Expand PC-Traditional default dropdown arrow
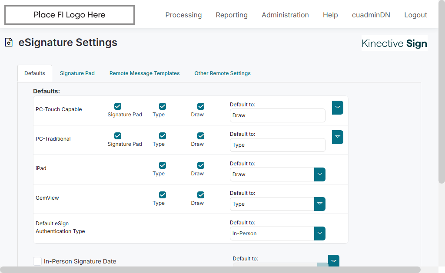 (x=337, y=137)
